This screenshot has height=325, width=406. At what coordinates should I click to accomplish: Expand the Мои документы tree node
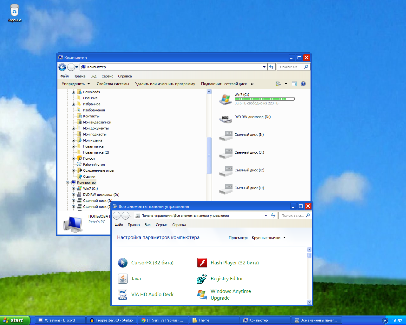[73, 128]
